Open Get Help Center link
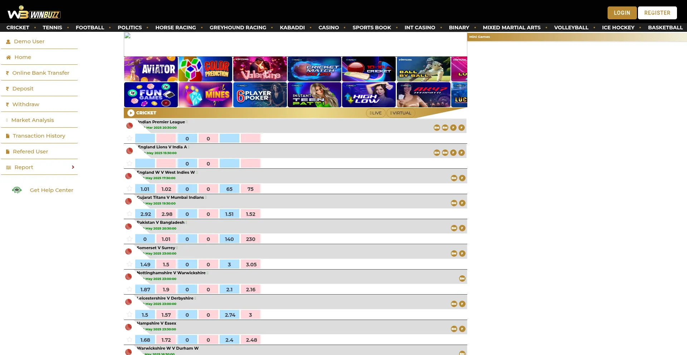The width and height of the screenshot is (687, 355). pos(52,190)
